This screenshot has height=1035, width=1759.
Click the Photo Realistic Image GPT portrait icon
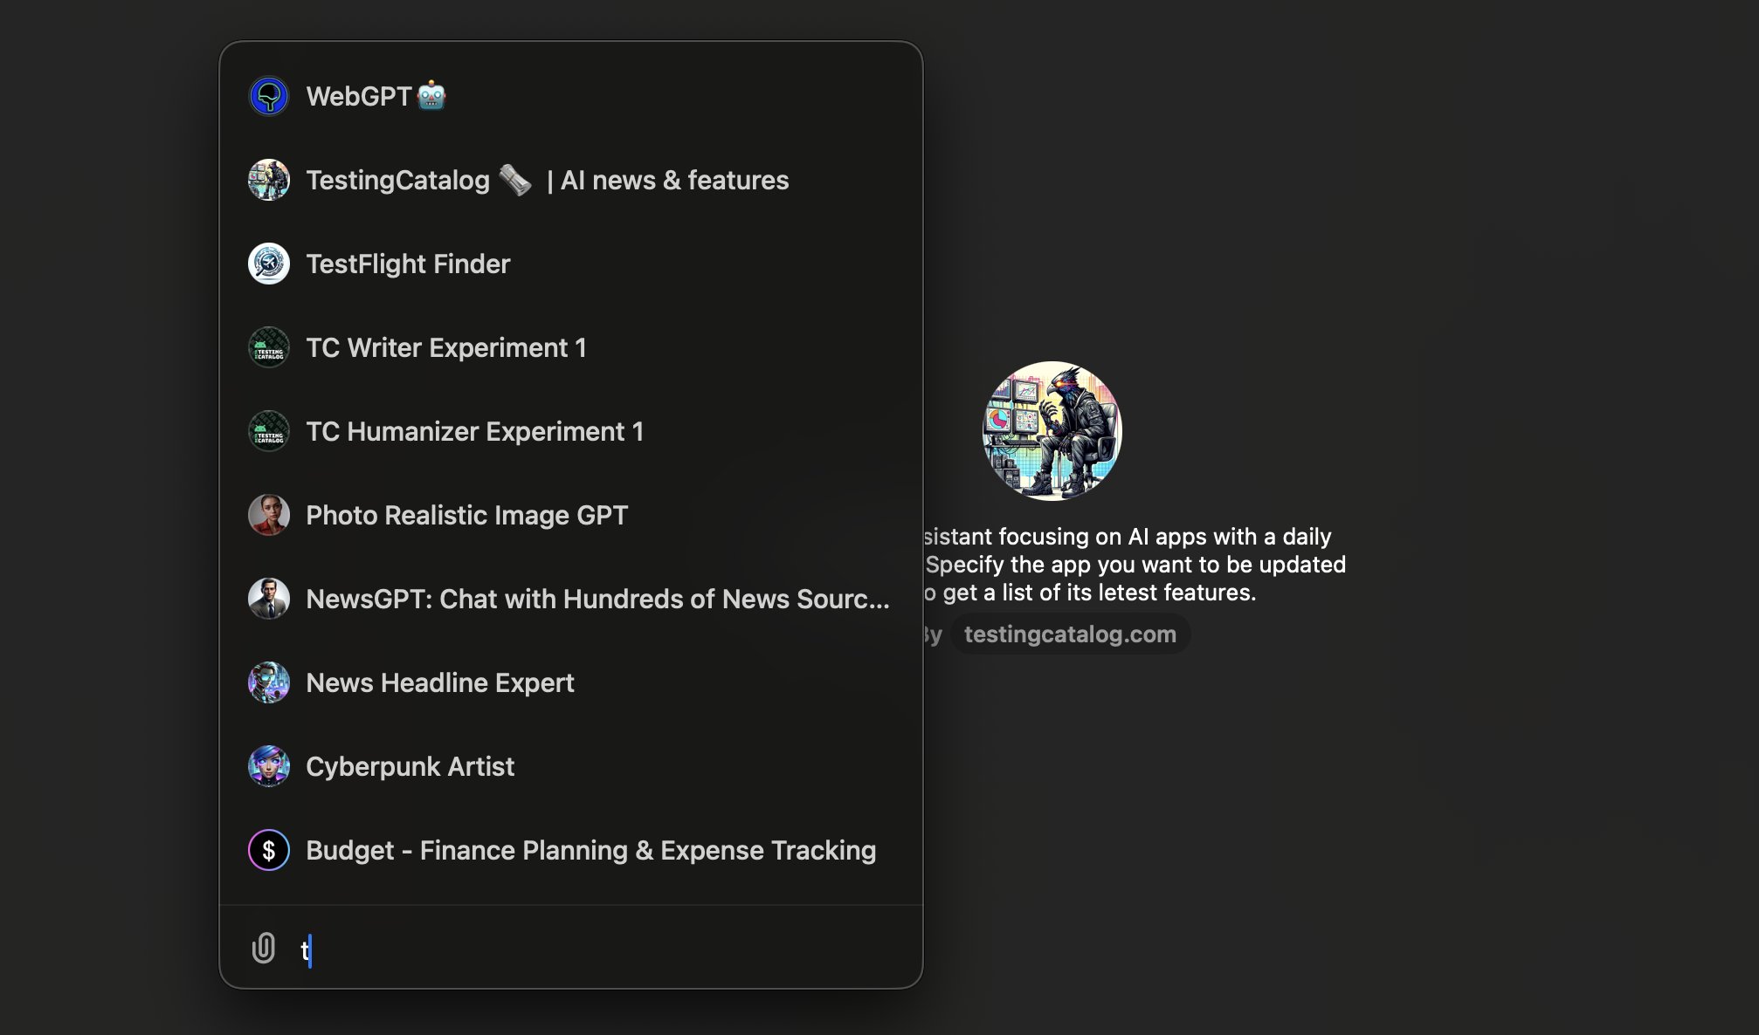(x=269, y=515)
